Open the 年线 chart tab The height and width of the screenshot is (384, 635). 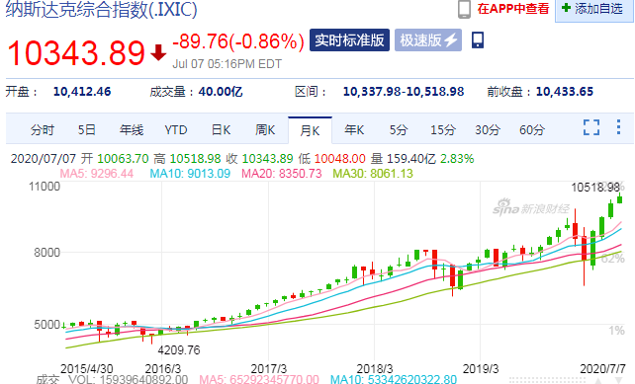132,130
